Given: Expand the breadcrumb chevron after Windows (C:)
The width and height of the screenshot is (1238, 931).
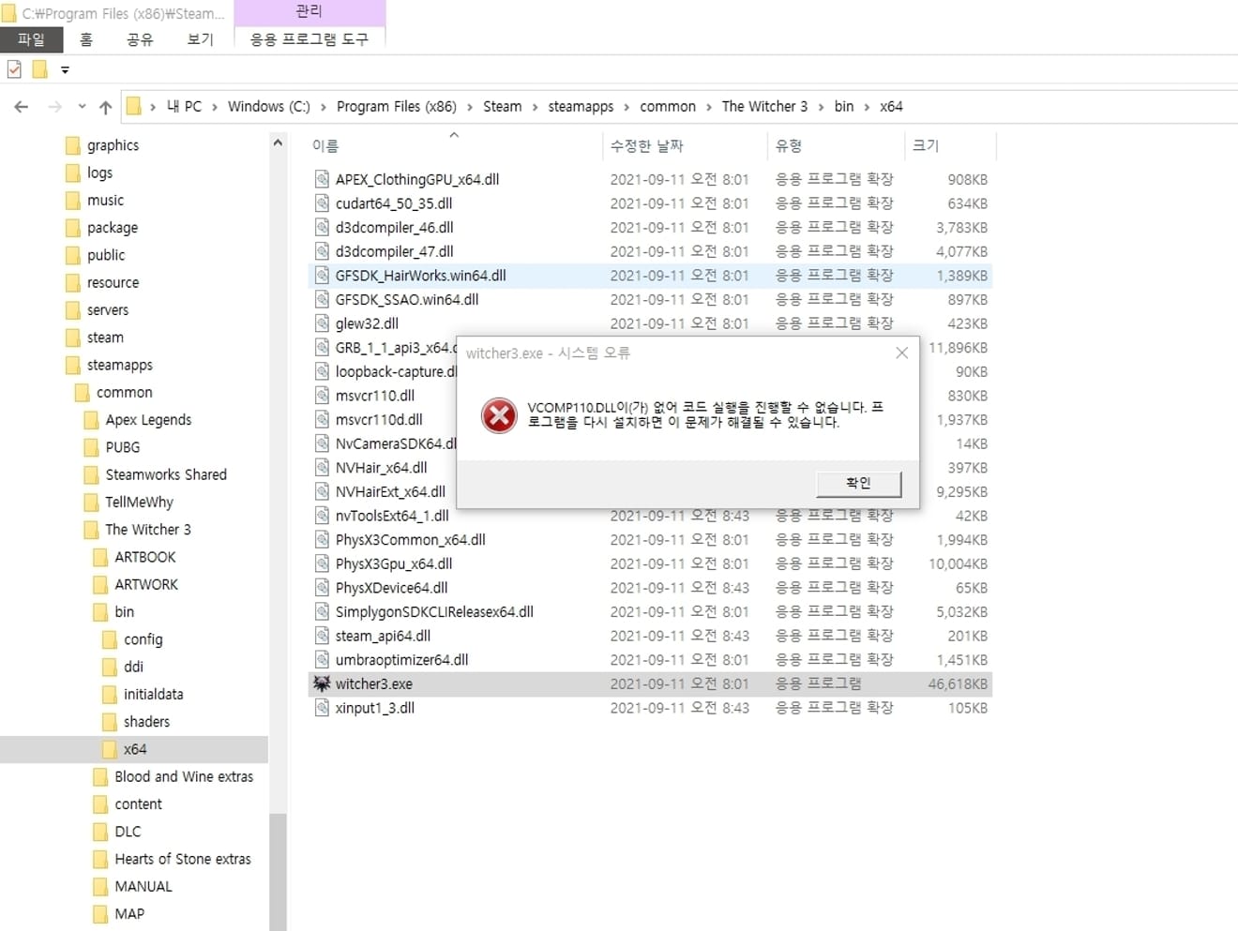Looking at the screenshot, I should click(324, 107).
